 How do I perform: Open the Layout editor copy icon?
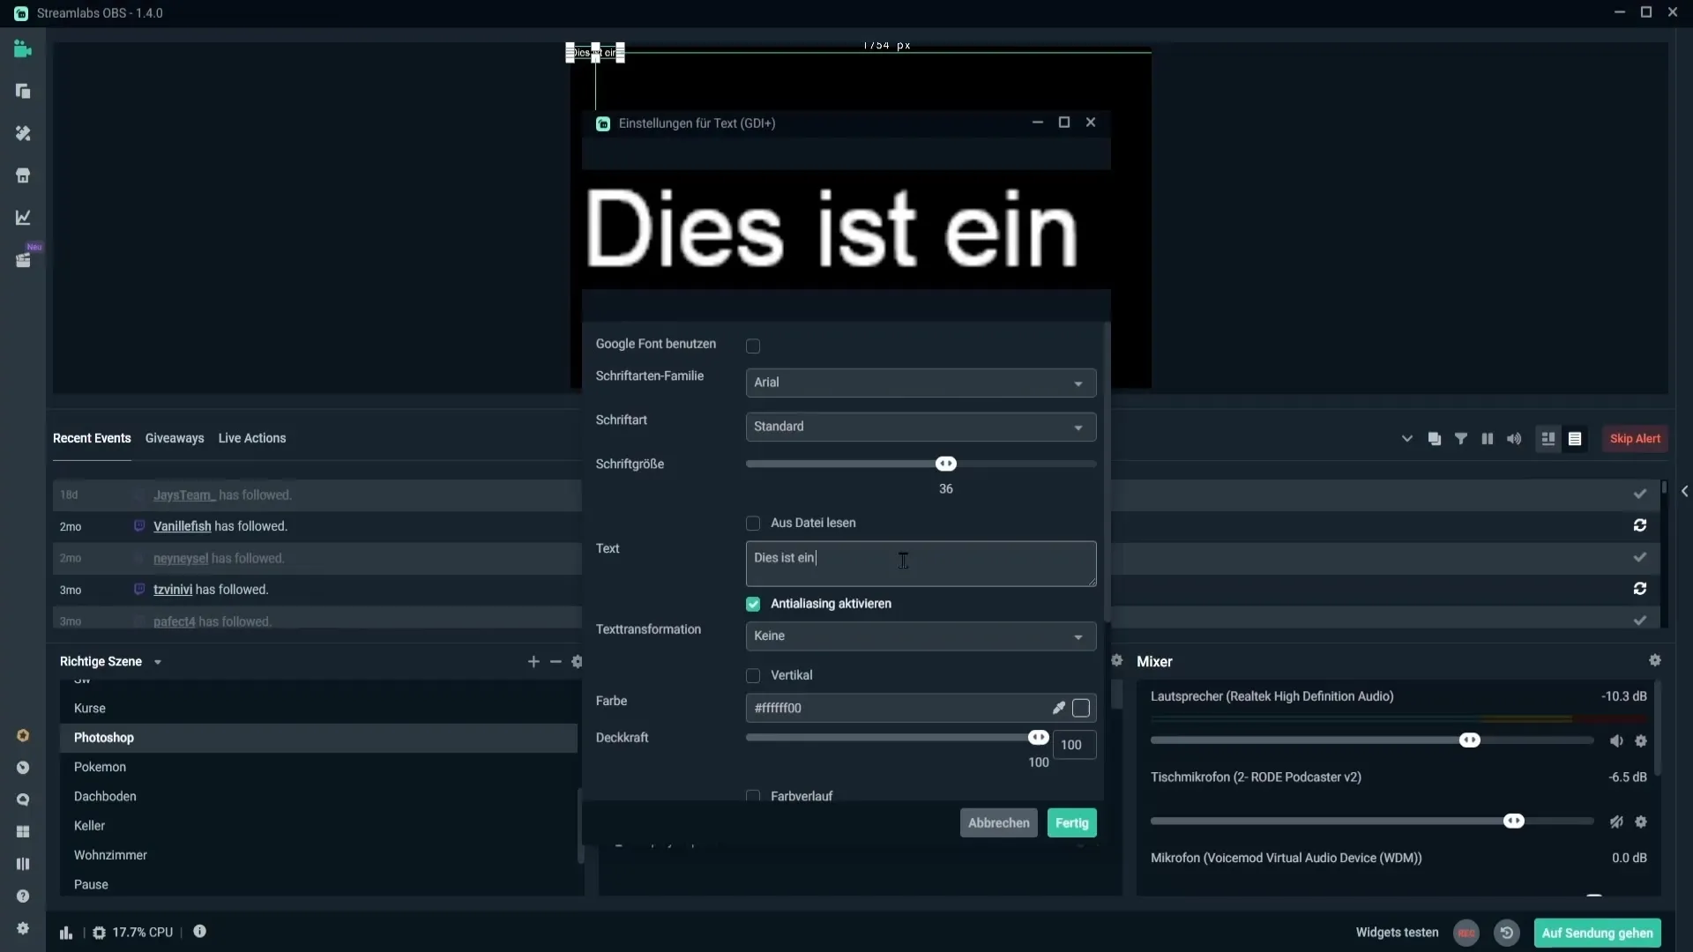pos(23,91)
